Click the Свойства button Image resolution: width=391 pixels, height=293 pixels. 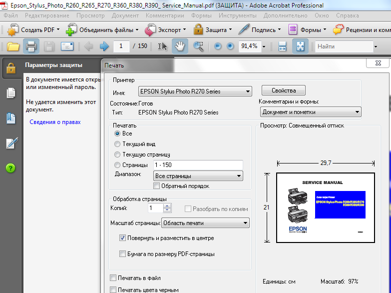click(x=284, y=90)
